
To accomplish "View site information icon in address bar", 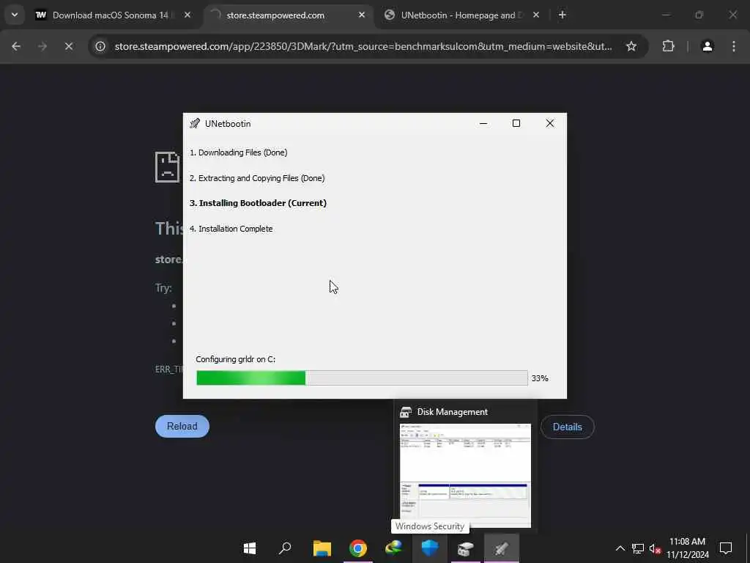I will tap(100, 46).
